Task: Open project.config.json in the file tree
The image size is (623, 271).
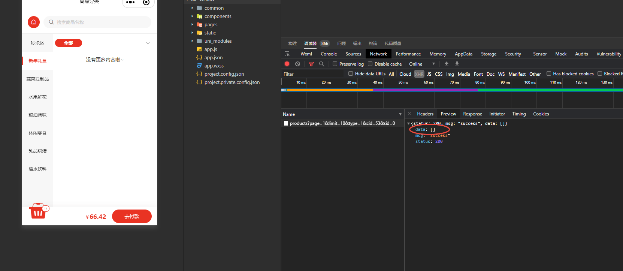Action: (224, 74)
